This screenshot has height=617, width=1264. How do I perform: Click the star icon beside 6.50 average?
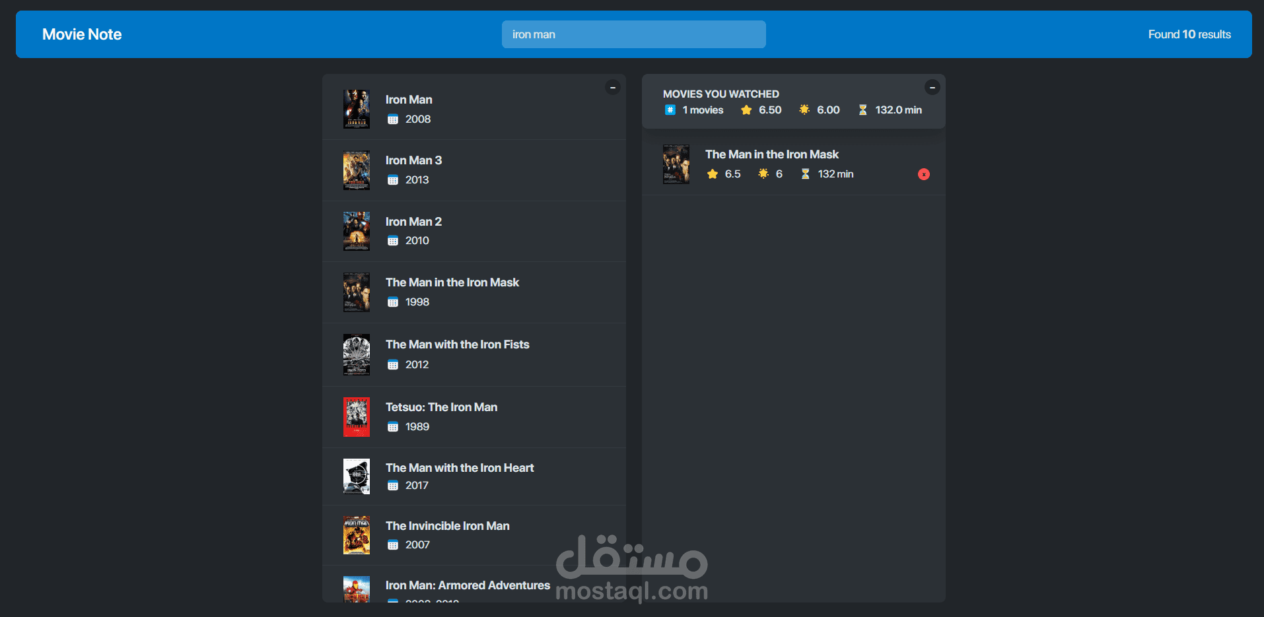(746, 110)
